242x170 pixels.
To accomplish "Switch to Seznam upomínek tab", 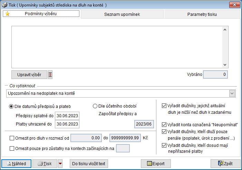I will click(x=122, y=14).
